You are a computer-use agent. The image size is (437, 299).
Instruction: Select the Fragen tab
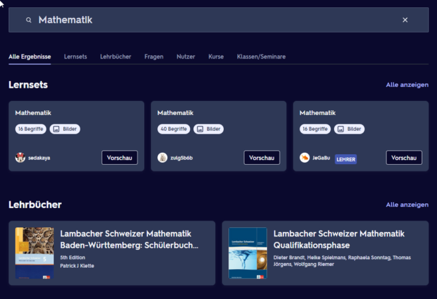tap(154, 56)
